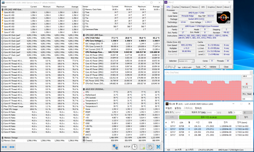
Task: Click HWiNFO expand columns left-right arrows icon
Action: coord(4,147)
